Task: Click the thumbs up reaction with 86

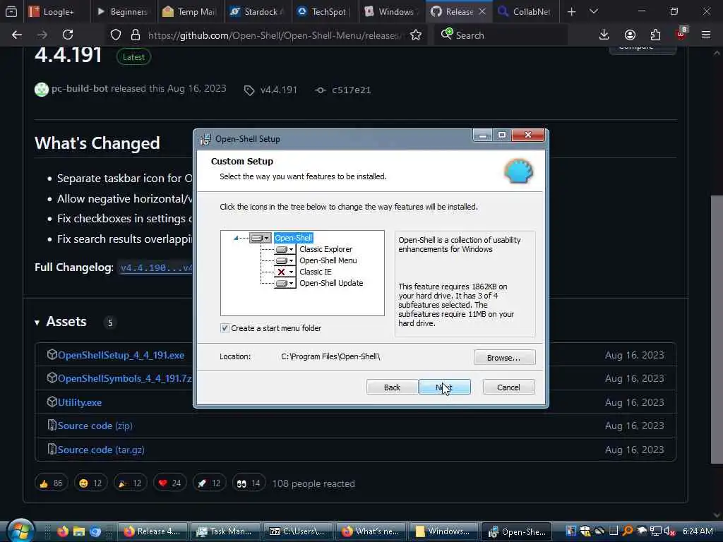Action: click(51, 483)
